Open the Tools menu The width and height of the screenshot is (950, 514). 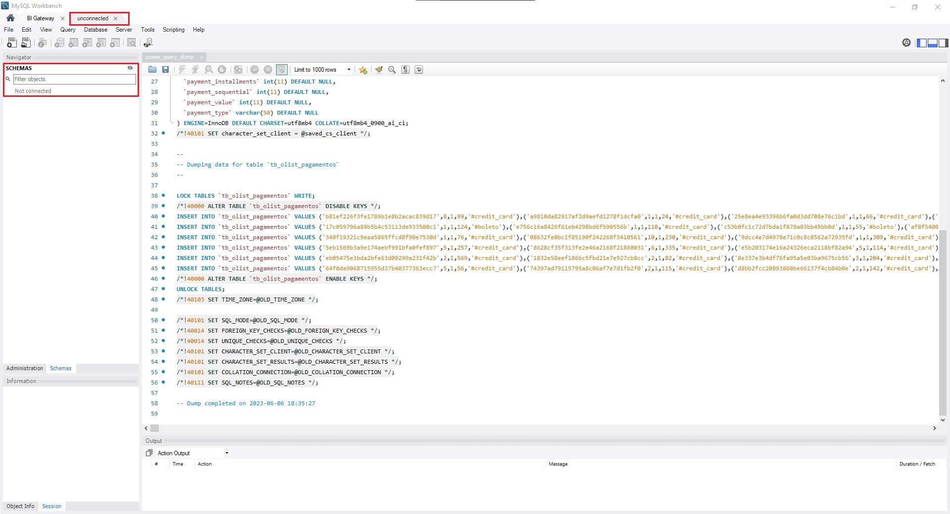[x=147, y=30]
